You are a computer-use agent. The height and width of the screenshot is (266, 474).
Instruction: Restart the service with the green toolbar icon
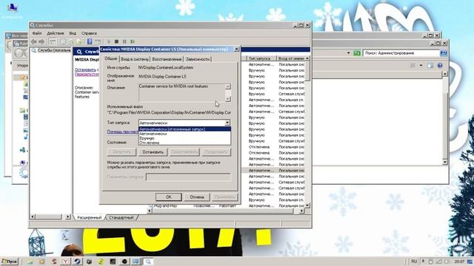[133, 41]
